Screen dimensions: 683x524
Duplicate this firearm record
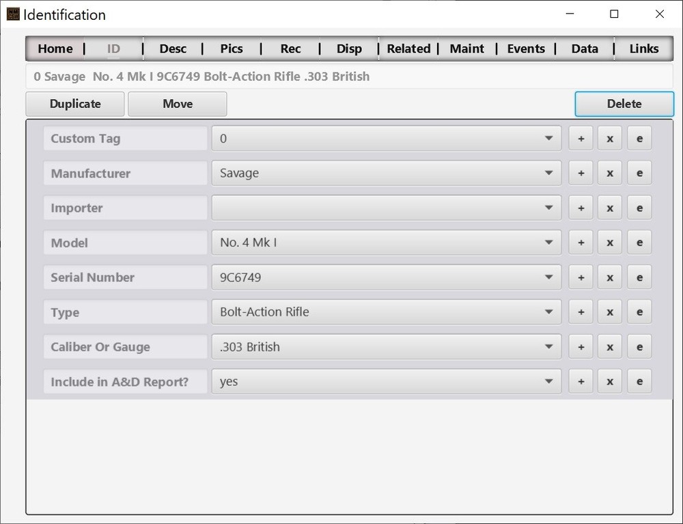74,103
